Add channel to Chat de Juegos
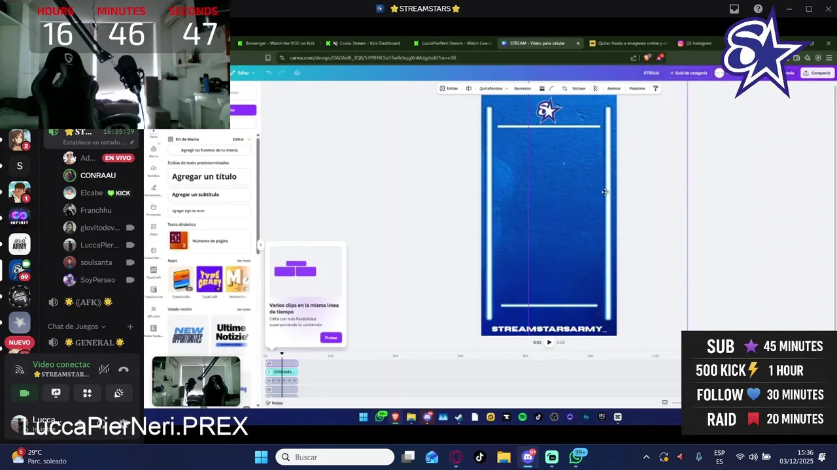The image size is (837, 470). (x=130, y=326)
